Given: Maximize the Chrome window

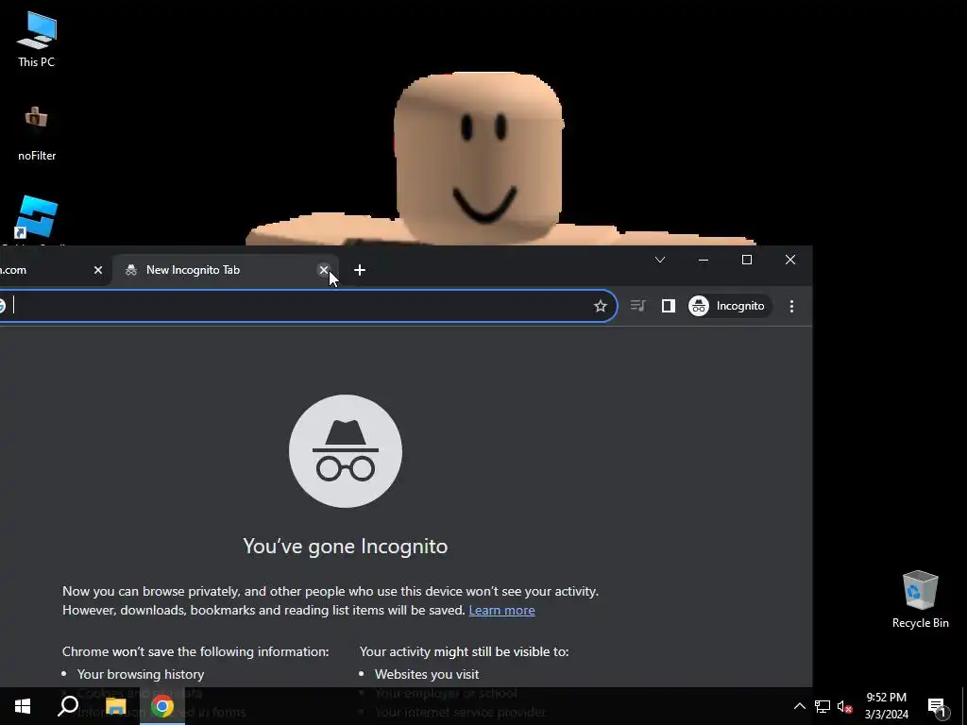Looking at the screenshot, I should (x=747, y=260).
